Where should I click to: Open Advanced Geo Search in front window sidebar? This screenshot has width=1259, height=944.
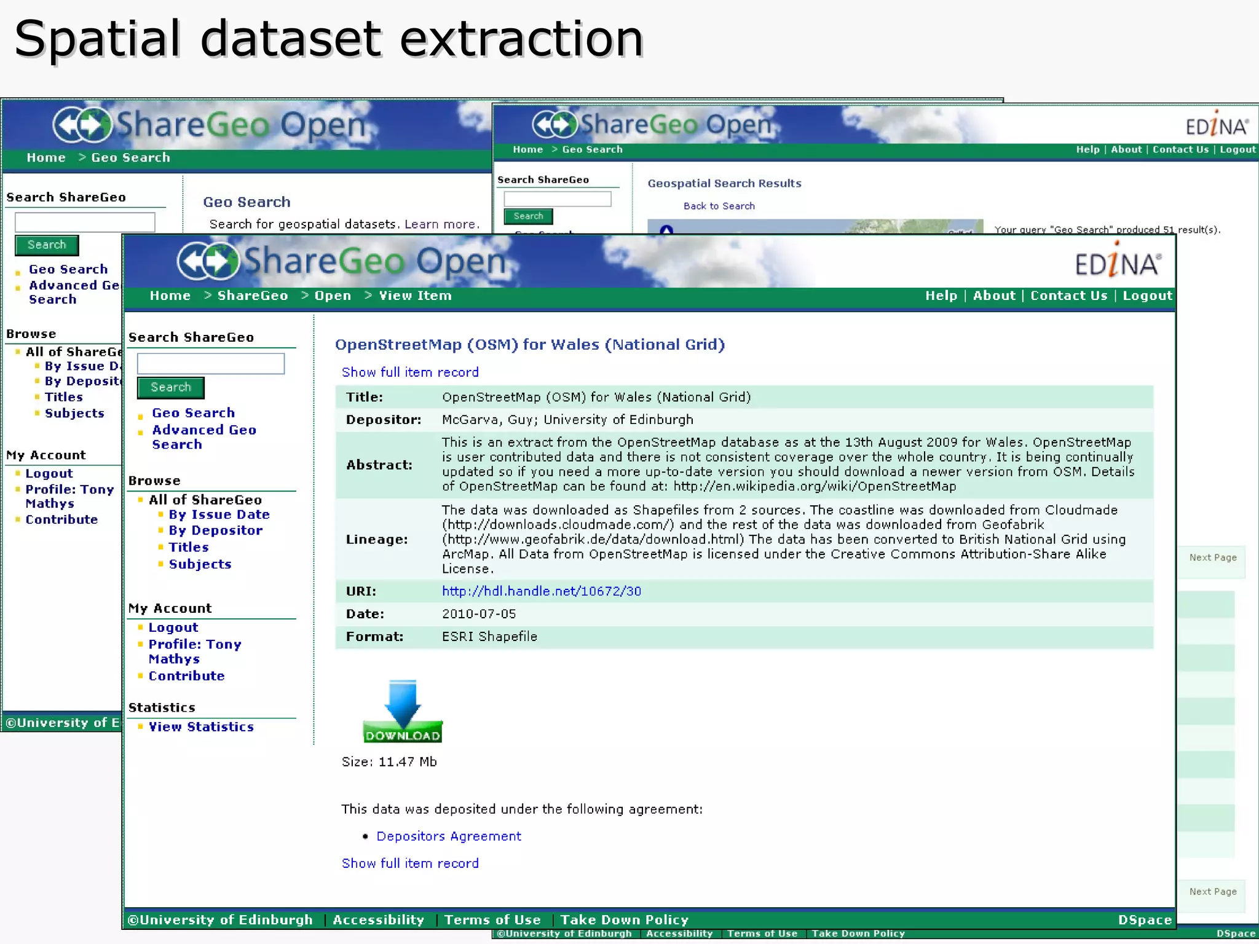click(x=204, y=437)
